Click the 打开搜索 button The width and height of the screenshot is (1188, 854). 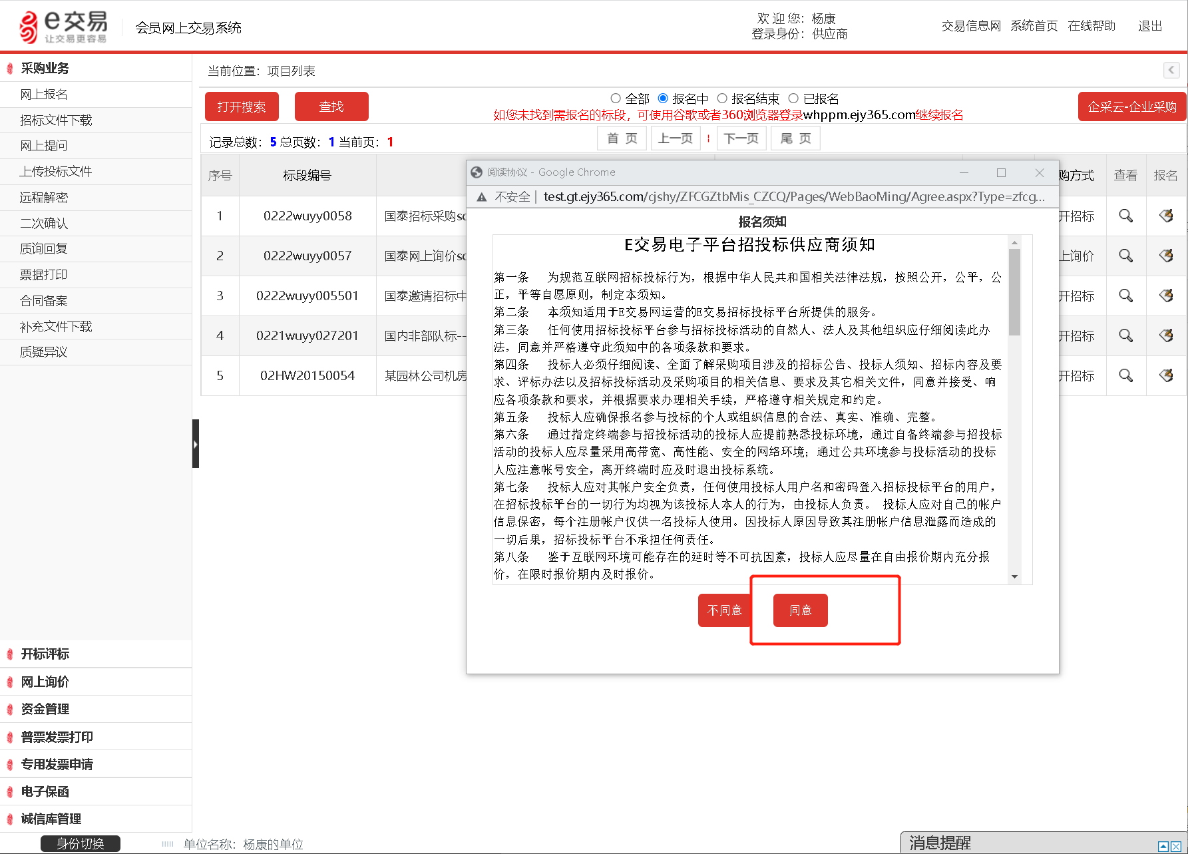[x=242, y=107]
